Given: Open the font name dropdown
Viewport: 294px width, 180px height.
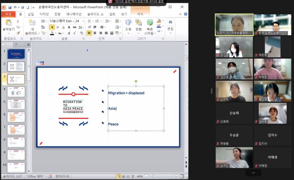Looking at the screenshot, I should coord(73,21).
